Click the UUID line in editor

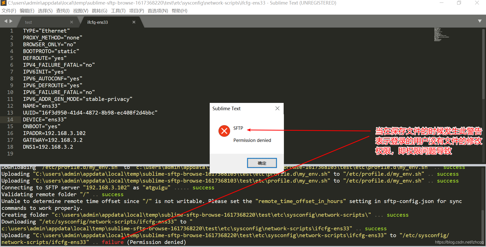90,113
